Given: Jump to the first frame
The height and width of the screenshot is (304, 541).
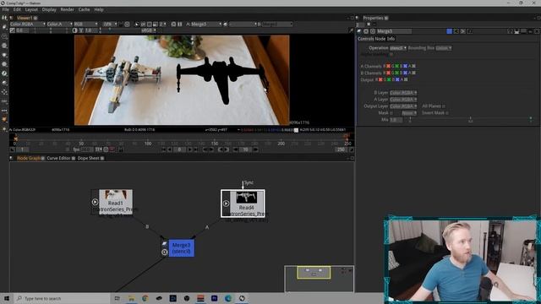Looking at the screenshot, I should [164, 149].
